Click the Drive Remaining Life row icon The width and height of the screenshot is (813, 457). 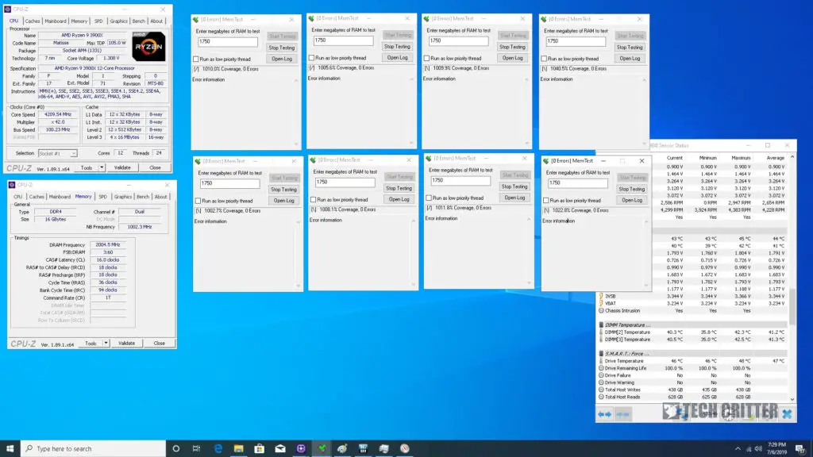pyautogui.click(x=601, y=368)
